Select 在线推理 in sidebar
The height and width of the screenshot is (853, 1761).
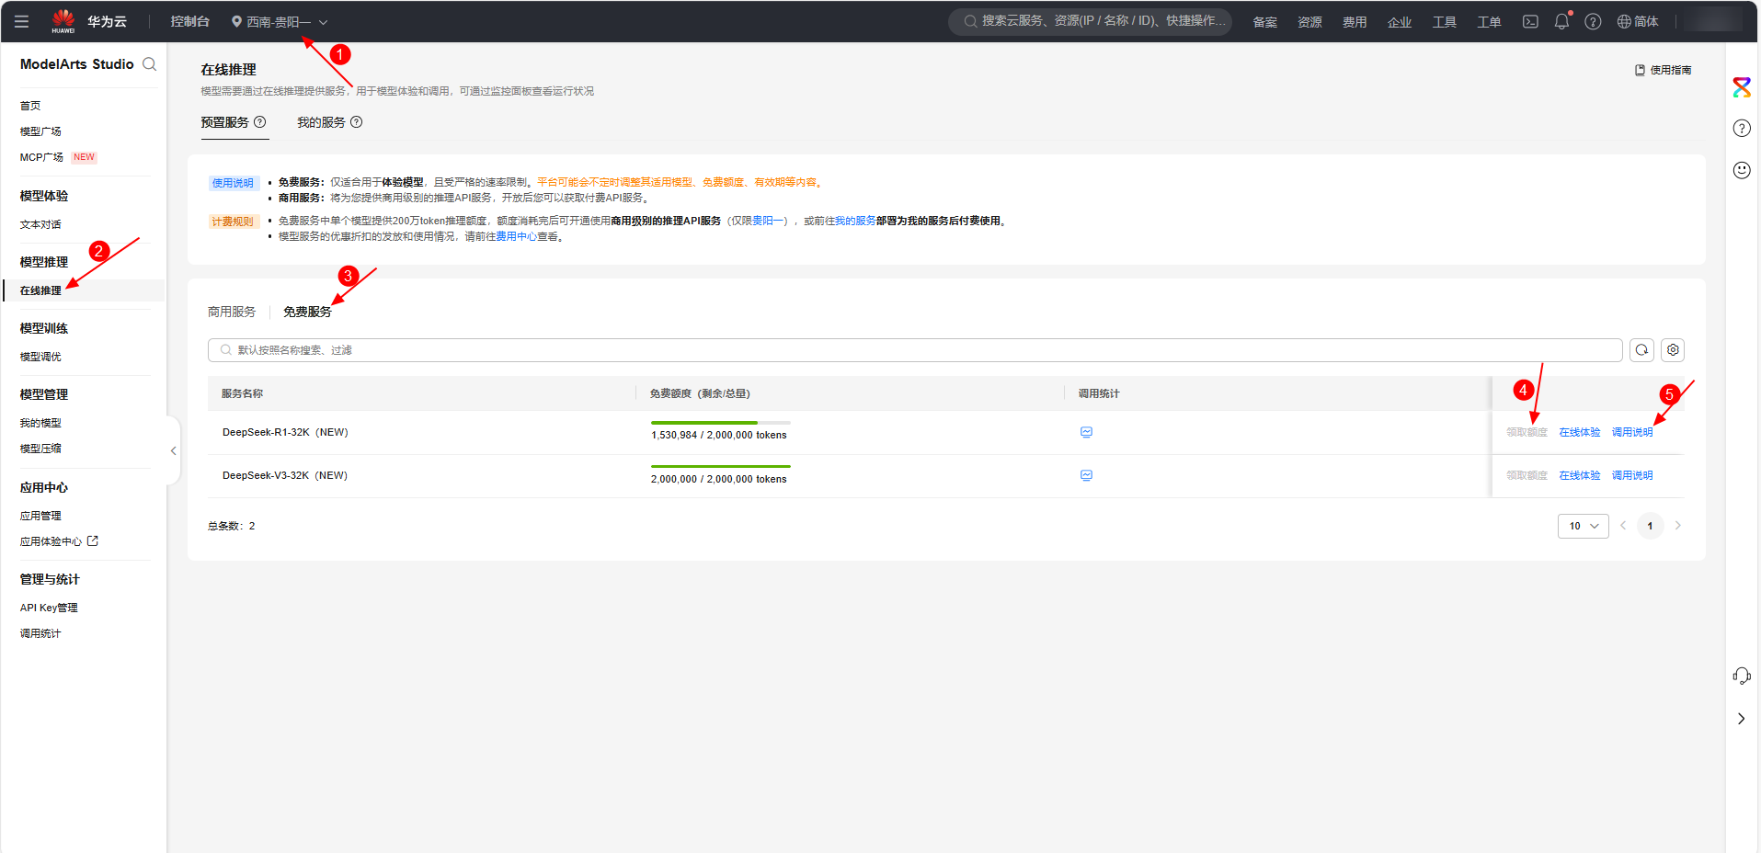40,290
